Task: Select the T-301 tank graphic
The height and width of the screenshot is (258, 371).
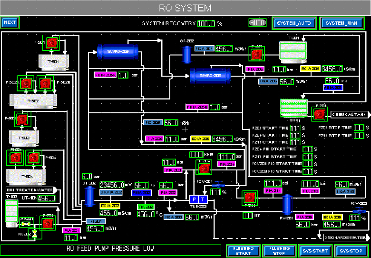Action: [x=293, y=51]
